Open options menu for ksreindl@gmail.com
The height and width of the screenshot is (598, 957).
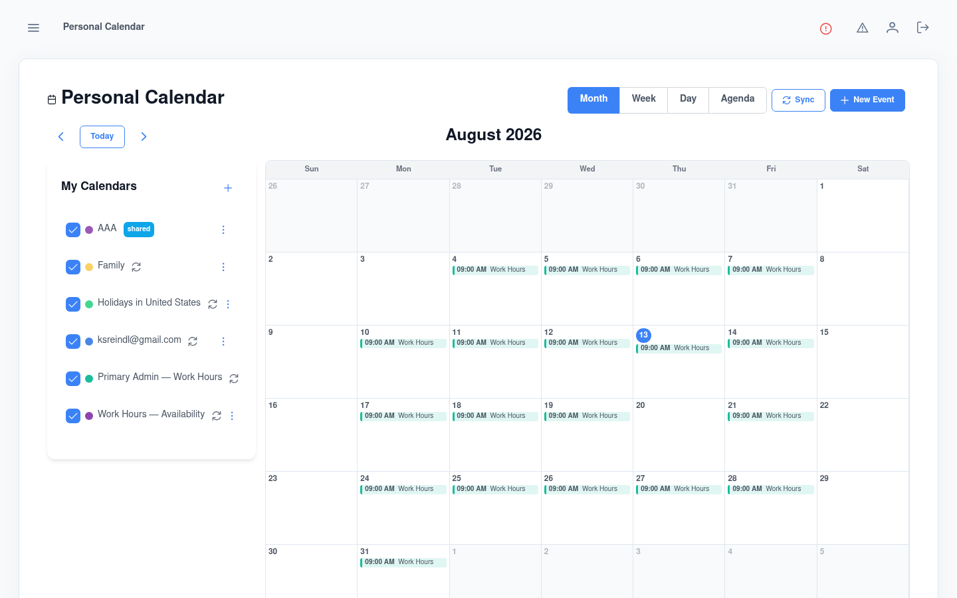(x=223, y=342)
